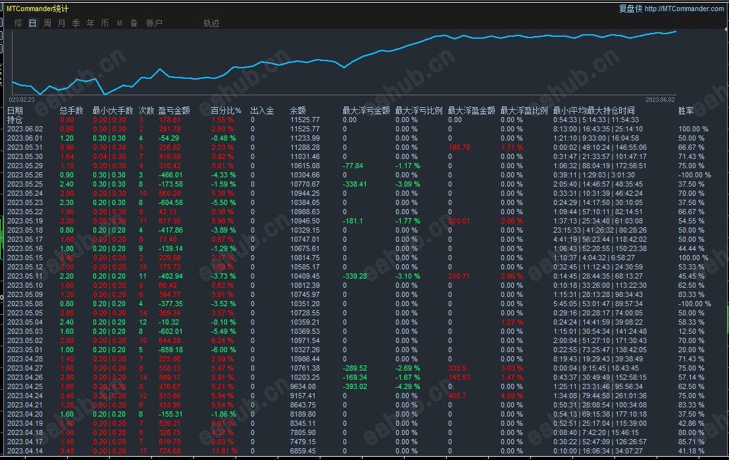Viewport: 729px width, 460px height.
Task: Open the 周 weekly tab
Action: point(47,23)
